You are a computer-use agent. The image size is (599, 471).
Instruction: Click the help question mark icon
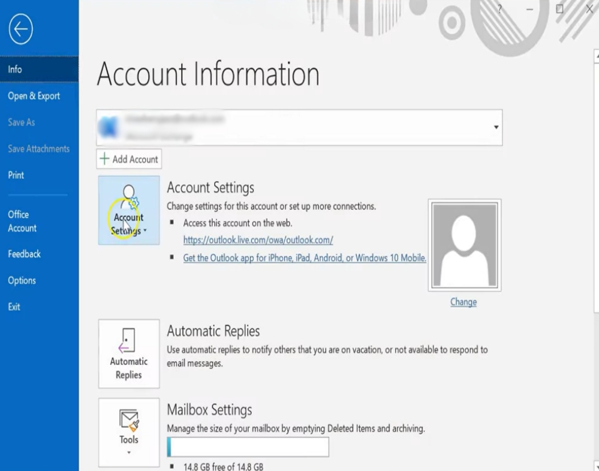tap(499, 9)
